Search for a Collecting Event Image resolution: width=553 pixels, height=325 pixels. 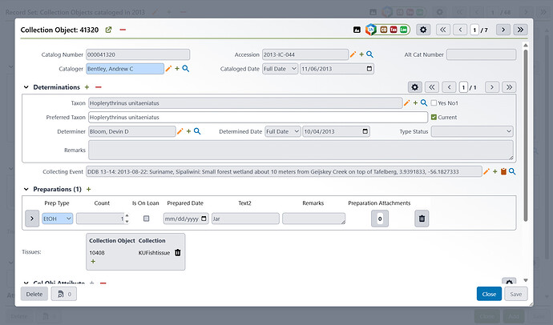click(512, 171)
